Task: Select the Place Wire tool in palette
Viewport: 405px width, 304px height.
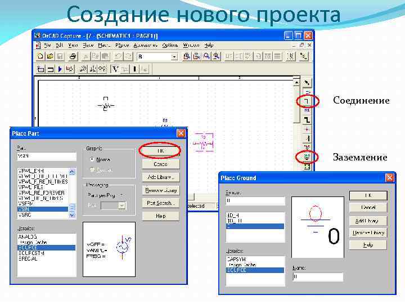Action: coord(307,101)
